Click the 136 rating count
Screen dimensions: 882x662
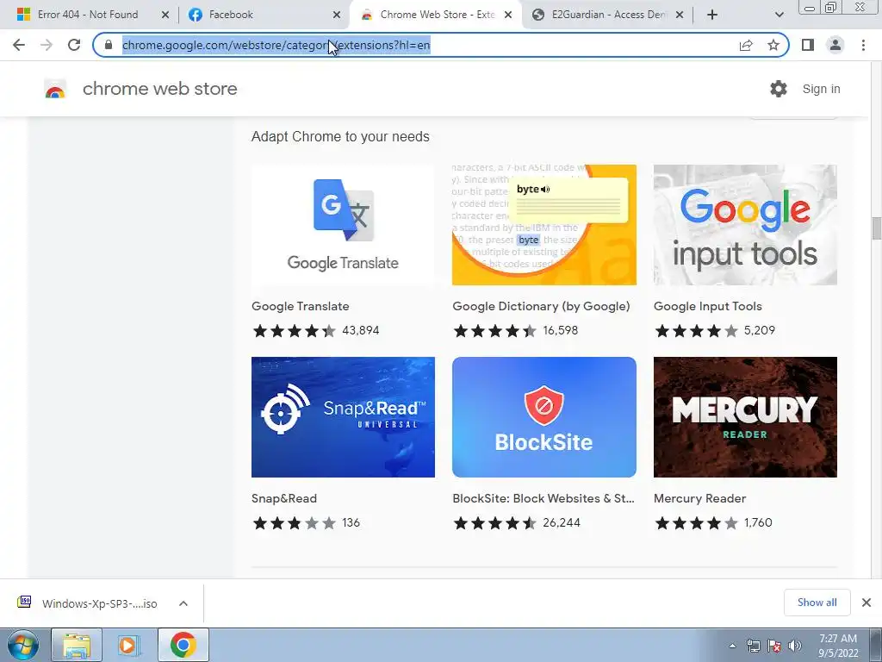(351, 523)
